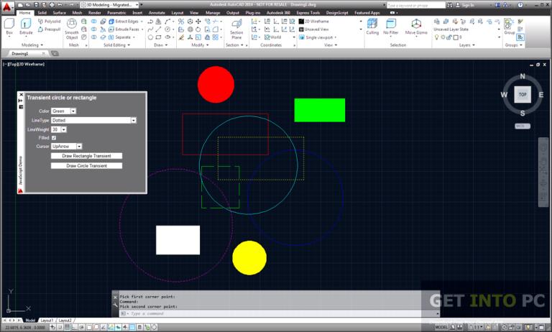This screenshot has width=552, height=332.
Task: Click the Move Gizmo icon
Action: [x=415, y=26]
